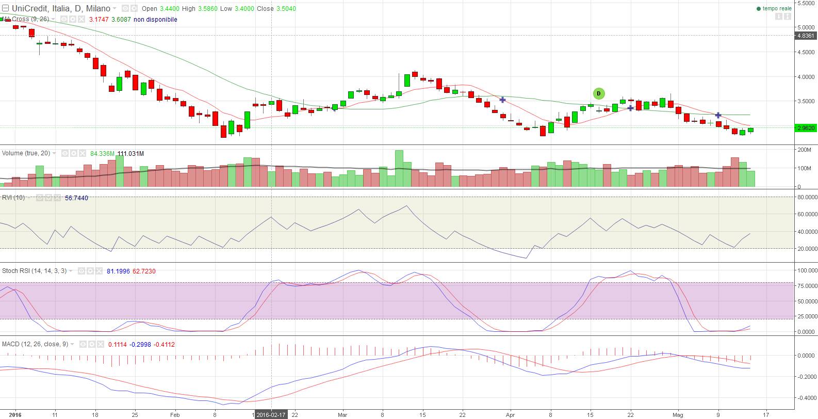Viewport: 818px width, 419px height.
Task: Click the Open value 3.4400
Action: point(170,9)
